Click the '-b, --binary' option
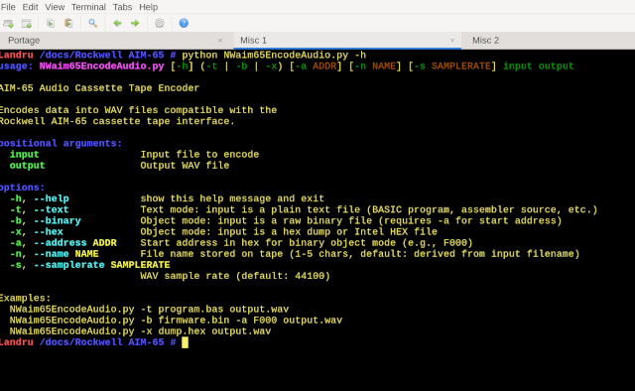Screen dimensions: 635x391 (x=46, y=220)
